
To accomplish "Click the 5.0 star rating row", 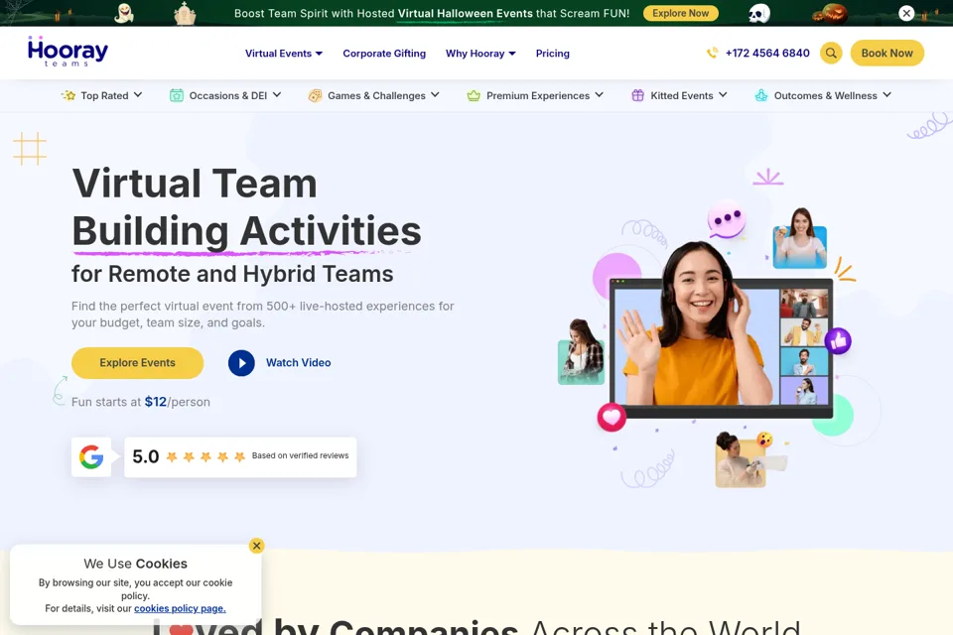I will (240, 457).
